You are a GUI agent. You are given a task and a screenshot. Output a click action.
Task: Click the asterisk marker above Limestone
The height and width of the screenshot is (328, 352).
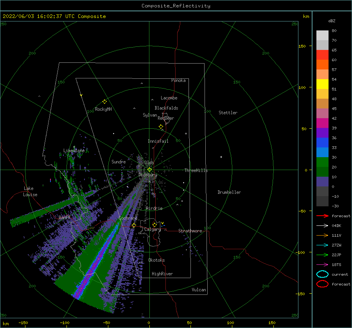click(x=74, y=147)
